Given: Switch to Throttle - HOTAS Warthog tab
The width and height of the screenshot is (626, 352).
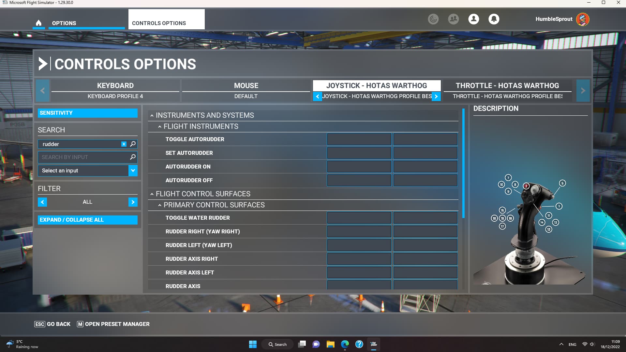Looking at the screenshot, I should coord(507,86).
